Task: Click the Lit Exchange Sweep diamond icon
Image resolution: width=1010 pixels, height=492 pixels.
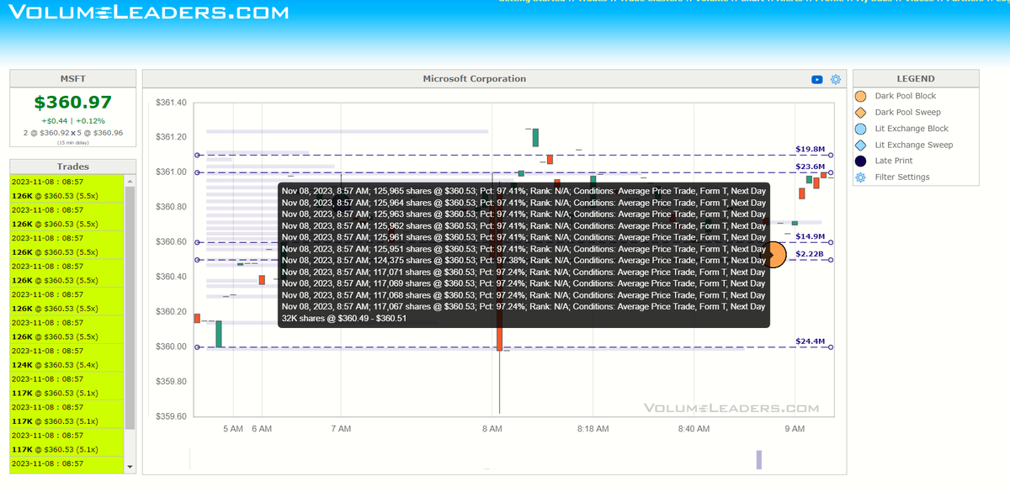Action: click(x=860, y=145)
